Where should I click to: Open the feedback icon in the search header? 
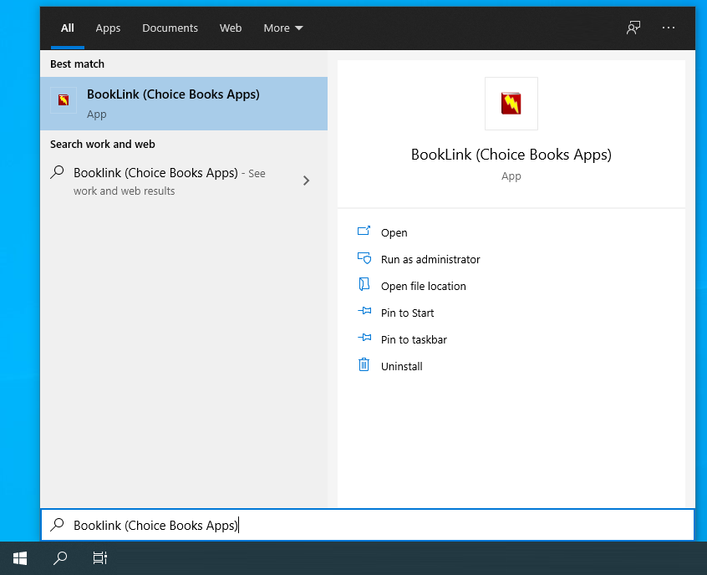pos(633,28)
